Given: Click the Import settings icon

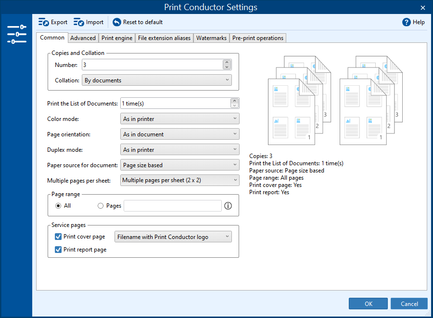Looking at the screenshot, I should pyautogui.click(x=79, y=22).
